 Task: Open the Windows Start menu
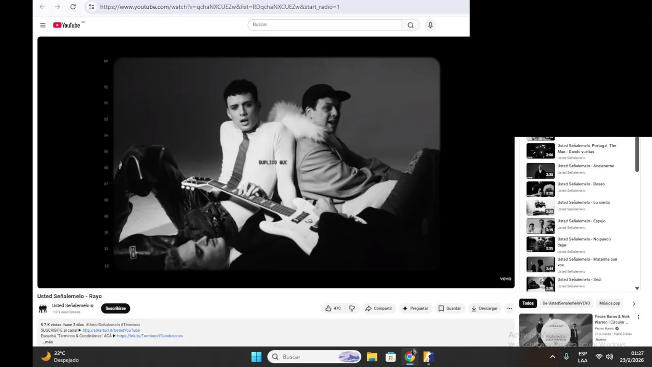(x=256, y=357)
